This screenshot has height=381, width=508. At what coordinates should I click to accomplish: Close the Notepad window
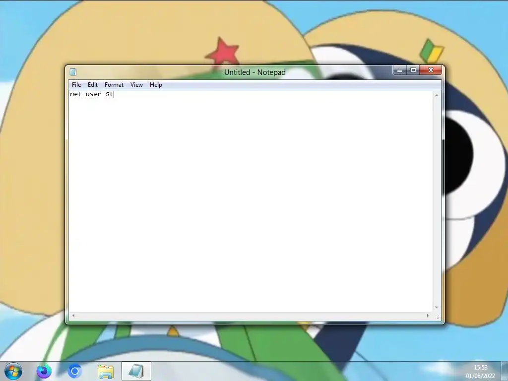pyautogui.click(x=431, y=70)
